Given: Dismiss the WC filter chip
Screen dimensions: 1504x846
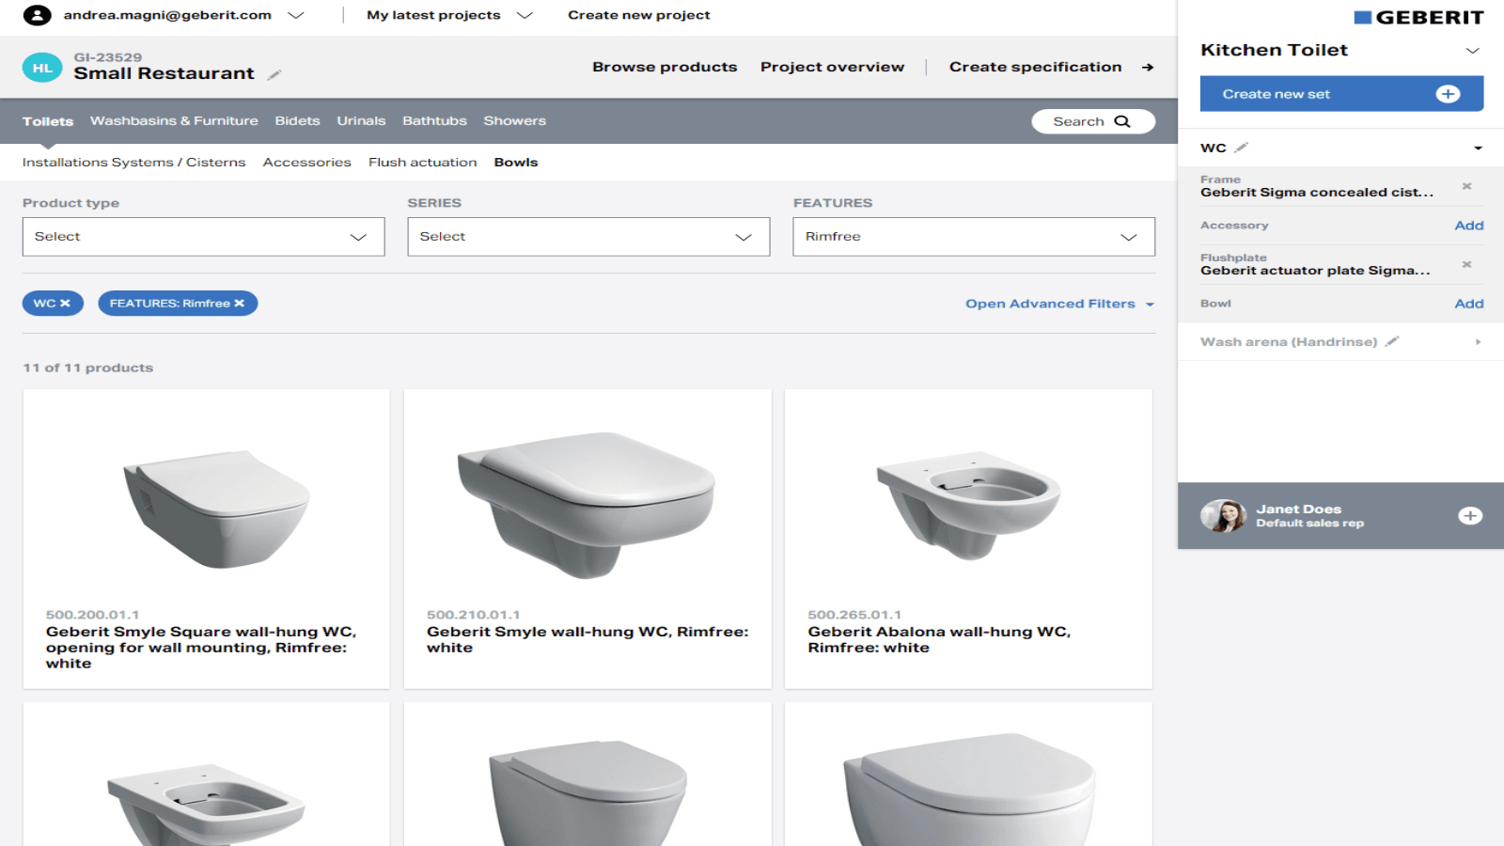Looking at the screenshot, I should coord(67,303).
